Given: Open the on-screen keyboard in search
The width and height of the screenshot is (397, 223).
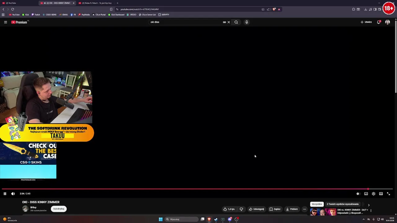Looking at the screenshot, I should click(x=224, y=22).
